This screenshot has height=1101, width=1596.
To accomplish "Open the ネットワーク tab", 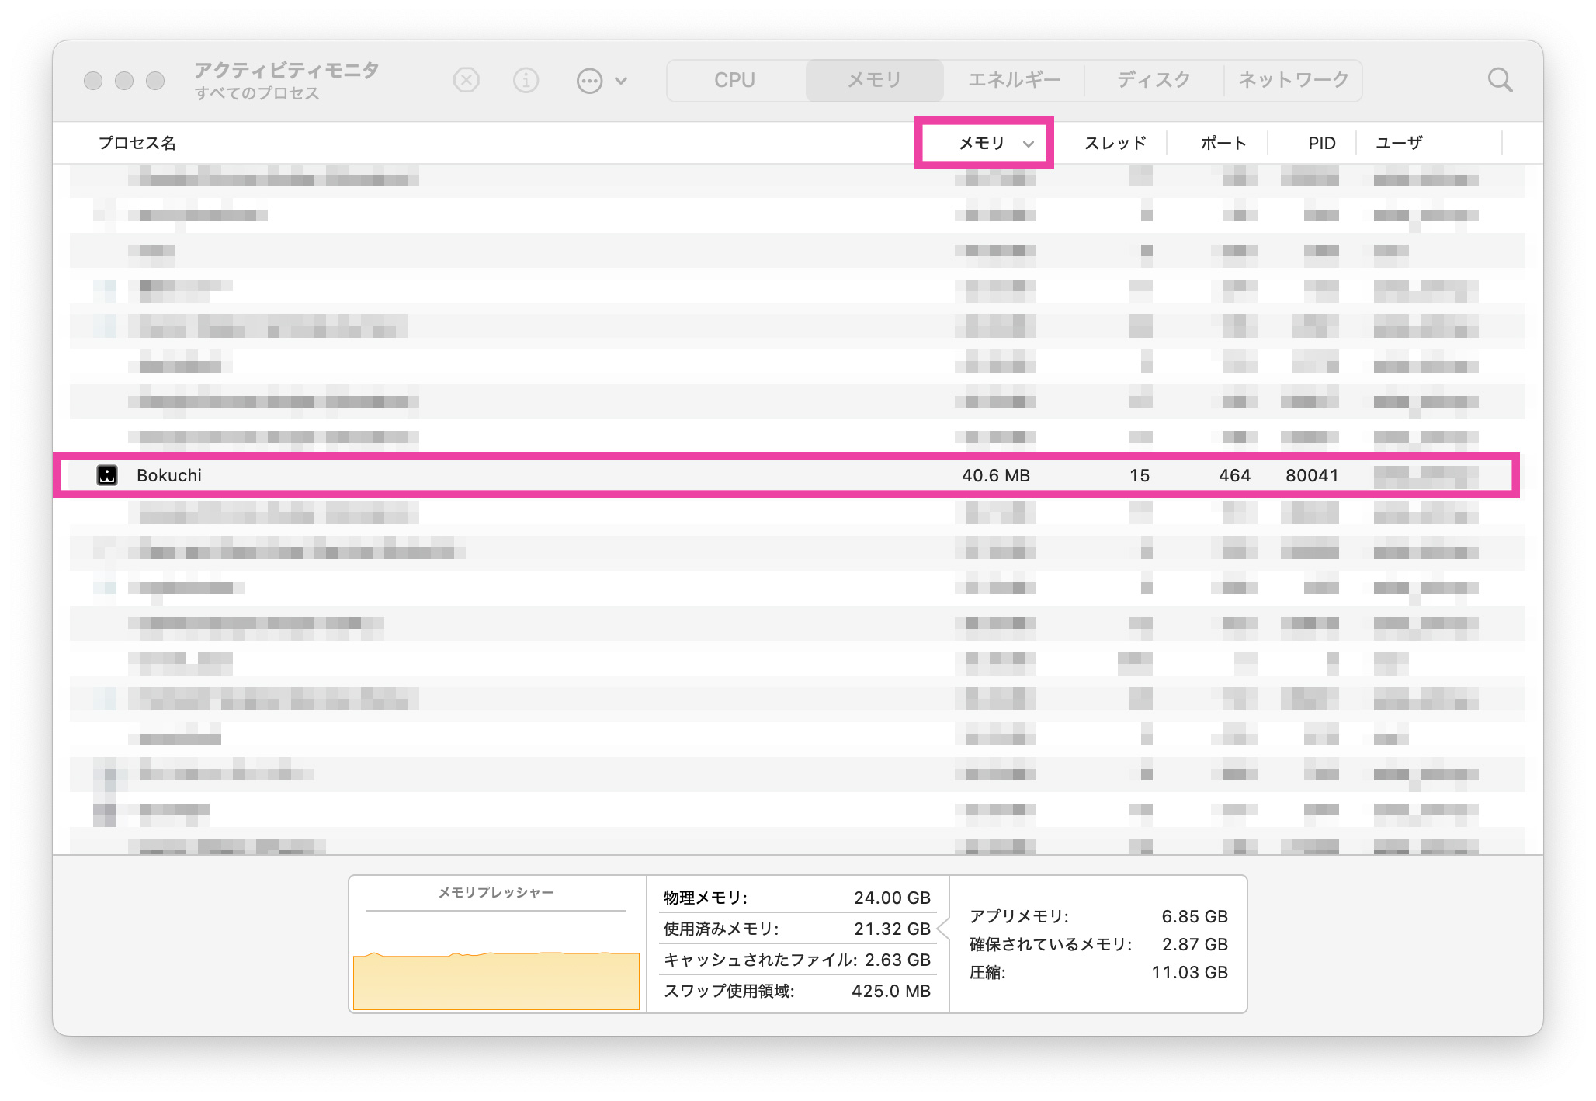I will tap(1293, 80).
